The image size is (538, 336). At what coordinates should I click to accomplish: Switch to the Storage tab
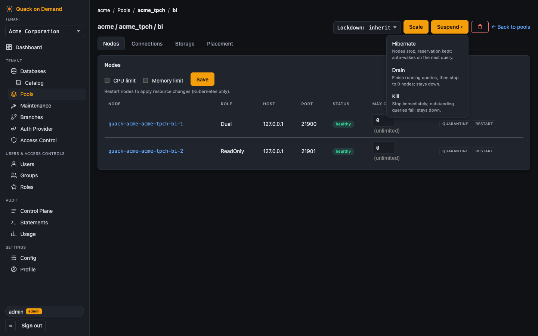point(185,43)
